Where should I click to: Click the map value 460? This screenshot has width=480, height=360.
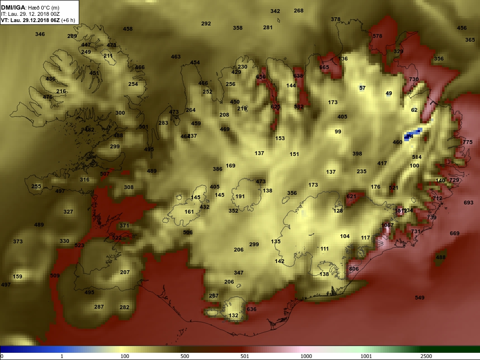click(397, 142)
